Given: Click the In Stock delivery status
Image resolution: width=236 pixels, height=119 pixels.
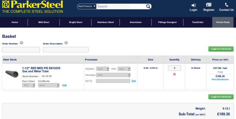Looking at the screenshot, I should (x=196, y=68).
